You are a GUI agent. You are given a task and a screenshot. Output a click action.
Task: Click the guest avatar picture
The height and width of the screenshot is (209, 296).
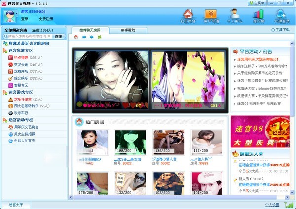tap(9, 16)
